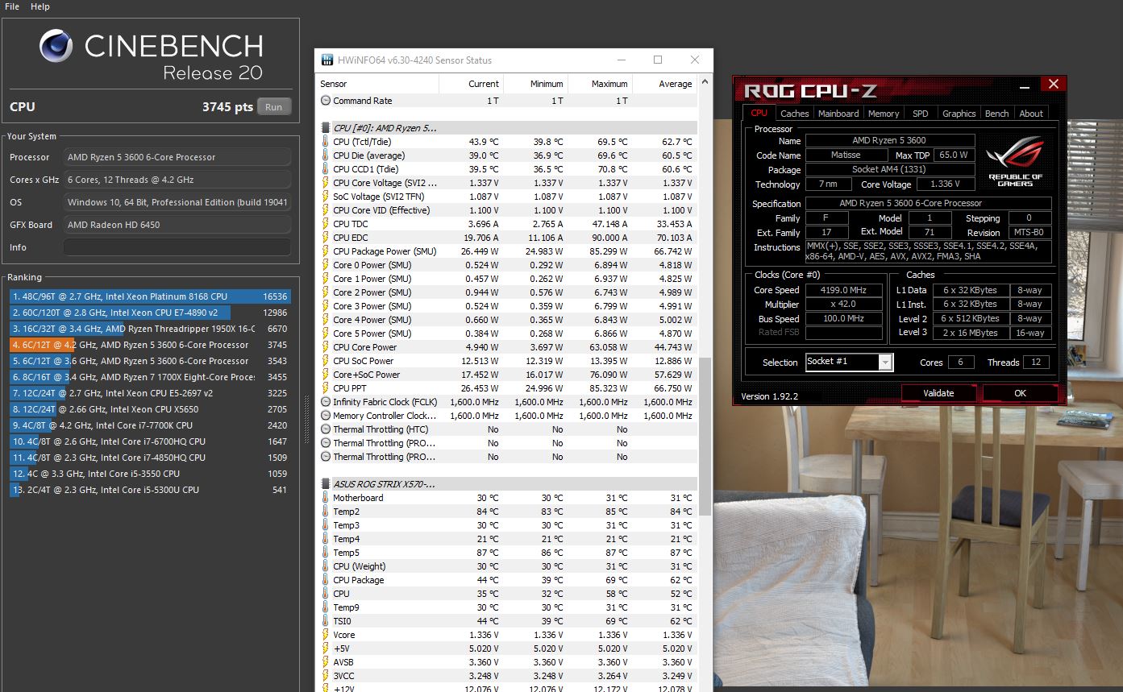Click the CPU Core Voltage lightning icon

click(326, 183)
